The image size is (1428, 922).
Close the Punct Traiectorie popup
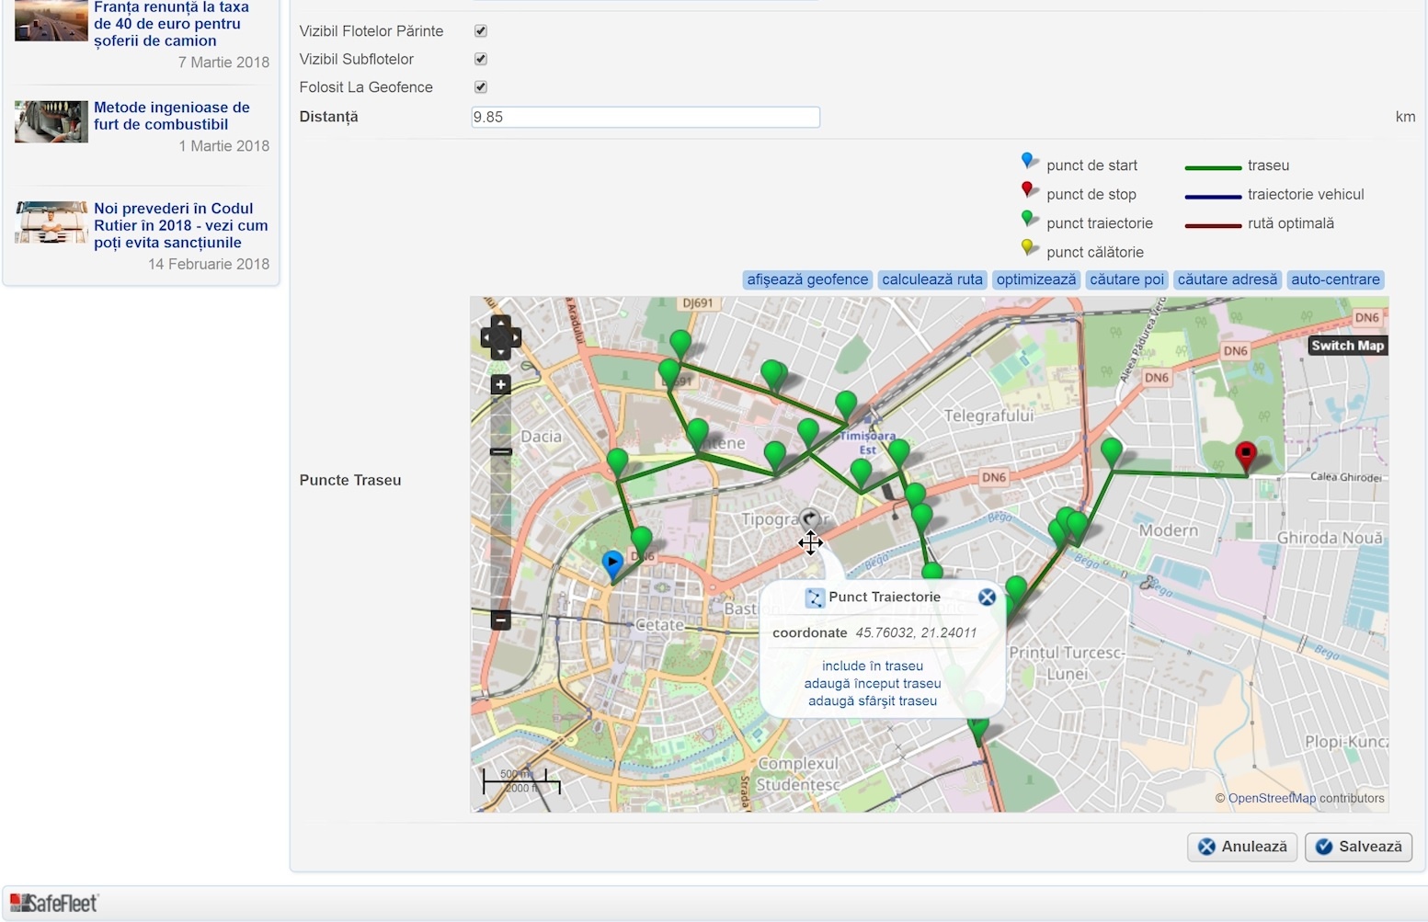click(x=987, y=598)
